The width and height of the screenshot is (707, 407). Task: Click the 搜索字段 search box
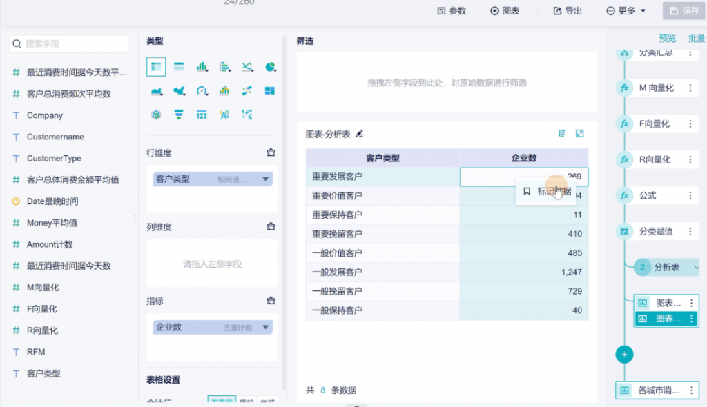pyautogui.click(x=69, y=43)
